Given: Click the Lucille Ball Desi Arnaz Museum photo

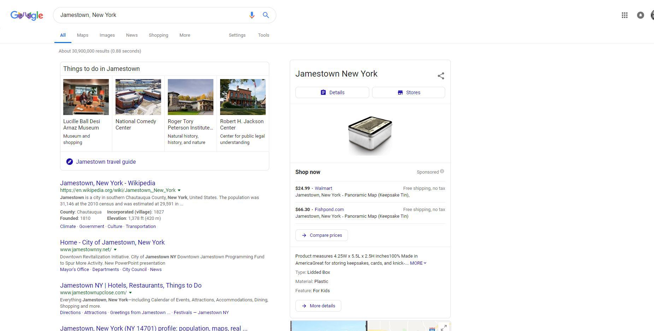Looking at the screenshot, I should [86, 97].
